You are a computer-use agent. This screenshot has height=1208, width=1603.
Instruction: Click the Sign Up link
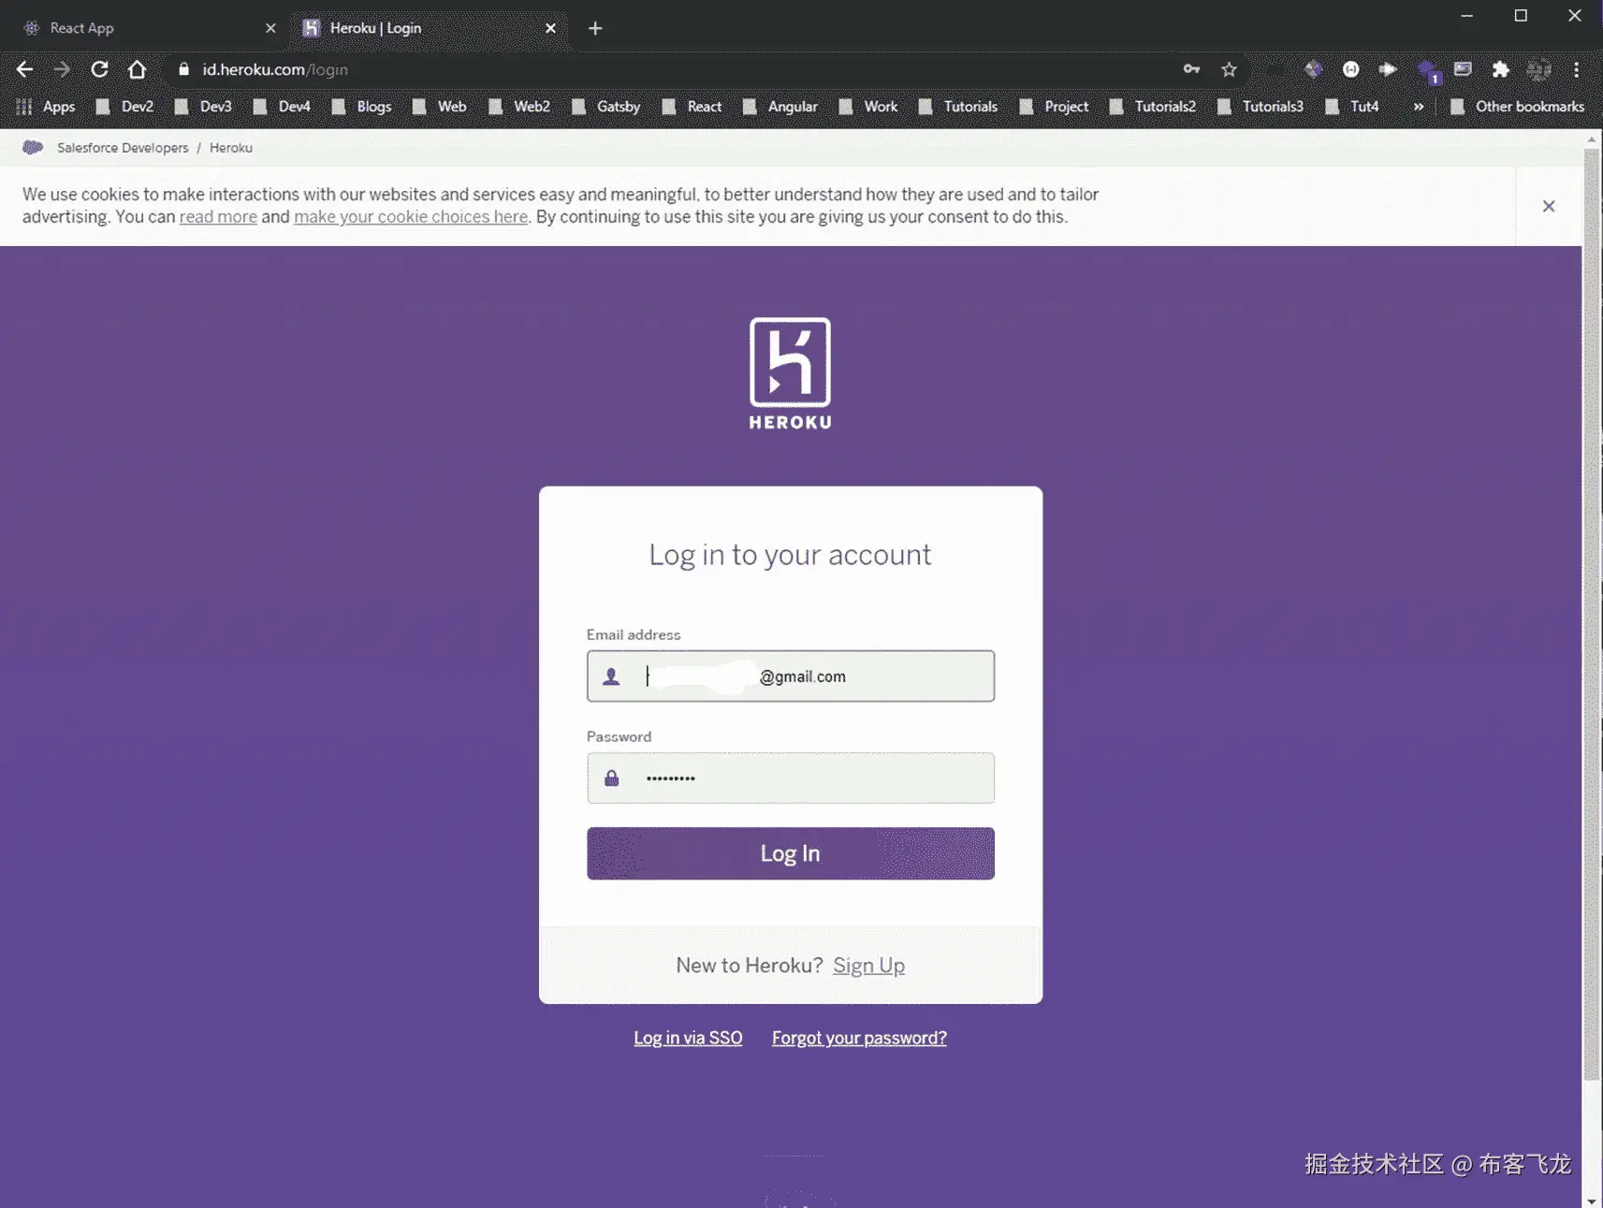point(868,966)
